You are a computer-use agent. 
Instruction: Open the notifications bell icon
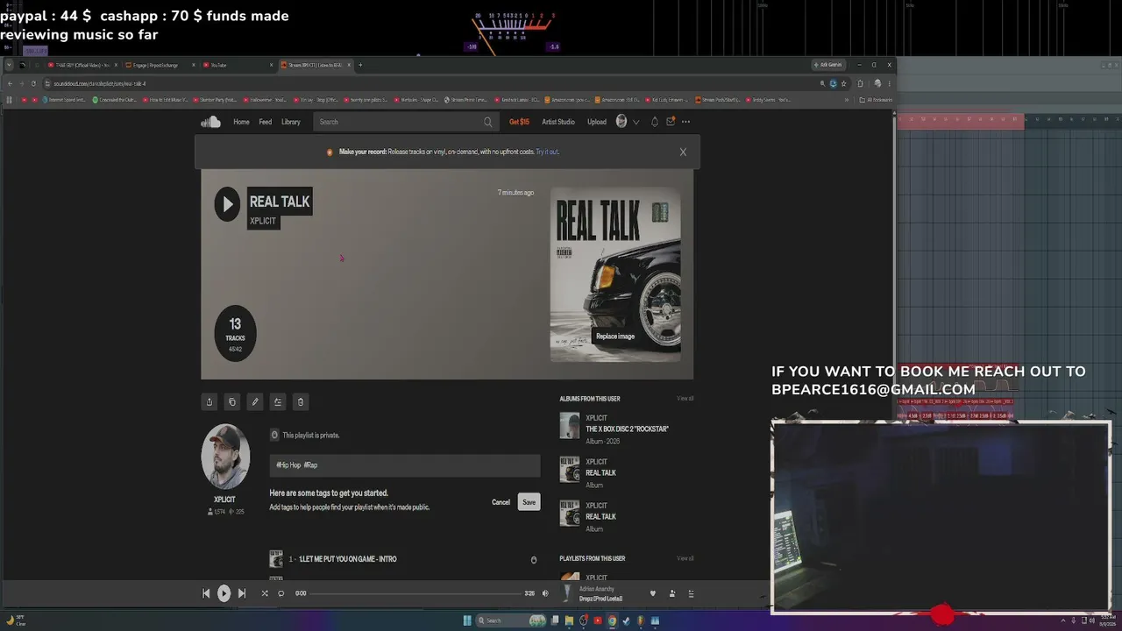pyautogui.click(x=654, y=122)
